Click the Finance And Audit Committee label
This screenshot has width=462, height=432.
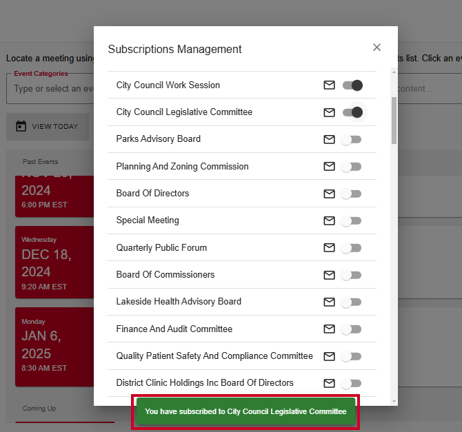(x=174, y=329)
